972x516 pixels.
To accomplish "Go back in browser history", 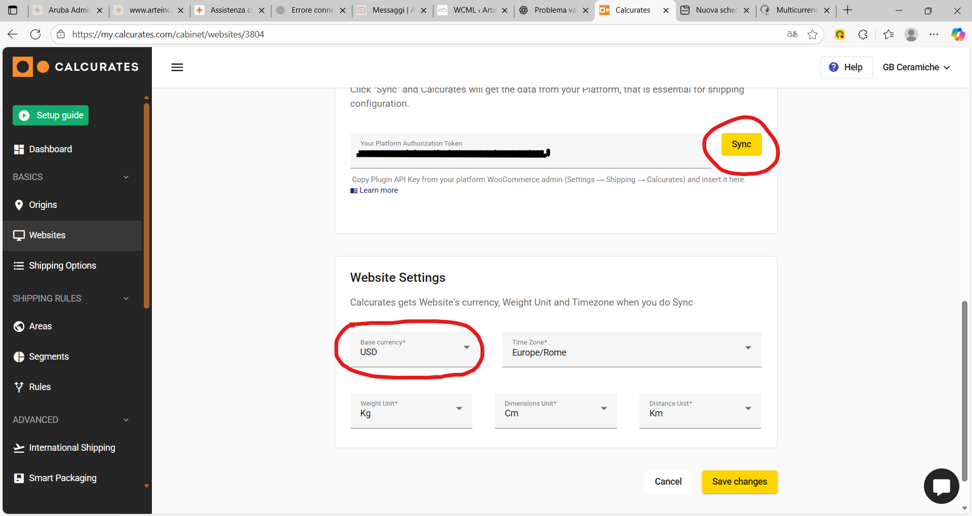I will (x=13, y=34).
